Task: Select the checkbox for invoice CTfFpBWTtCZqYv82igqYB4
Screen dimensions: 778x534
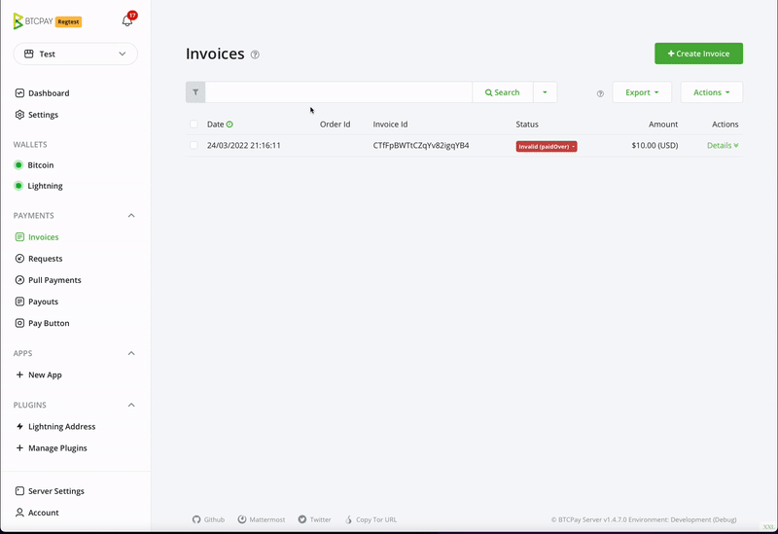Action: (x=194, y=145)
